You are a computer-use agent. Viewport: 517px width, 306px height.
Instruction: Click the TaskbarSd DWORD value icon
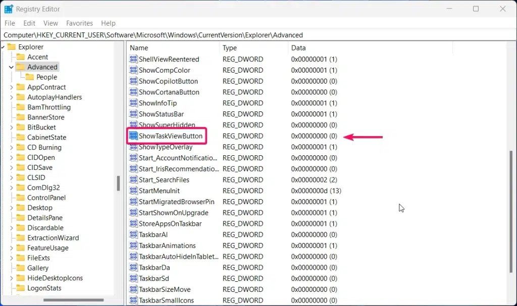pos(133,278)
